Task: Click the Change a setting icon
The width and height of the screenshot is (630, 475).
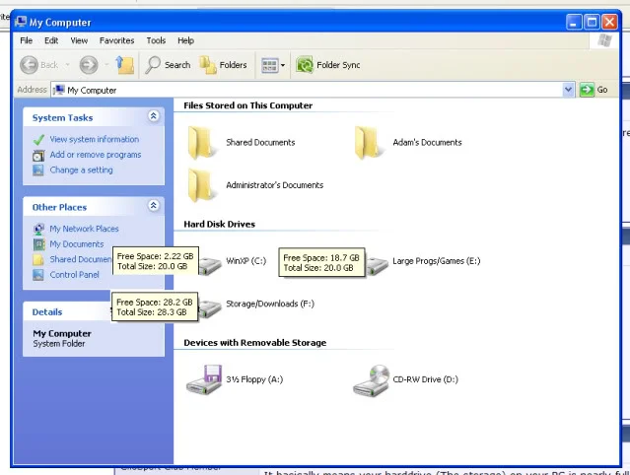Action: 38,170
